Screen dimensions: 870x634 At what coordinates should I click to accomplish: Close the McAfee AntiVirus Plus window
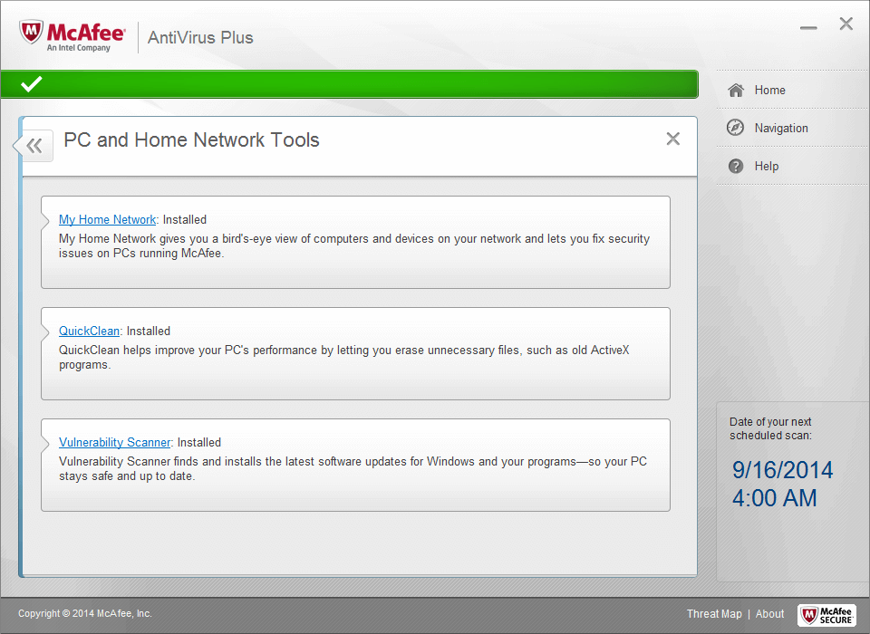[x=846, y=24]
